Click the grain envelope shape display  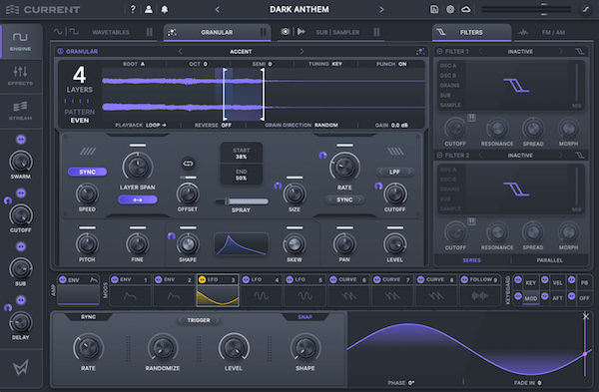pos(241,244)
